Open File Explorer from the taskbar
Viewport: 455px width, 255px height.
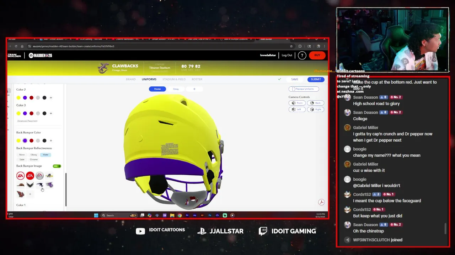point(172,215)
